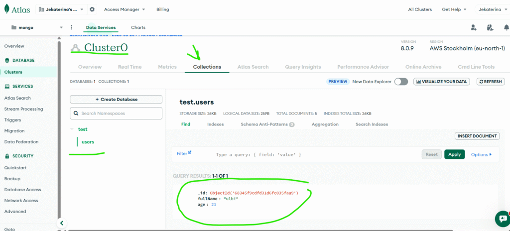This screenshot has width=510, height=231.
Task: Open Advanced in the sidebar
Action: (15, 212)
